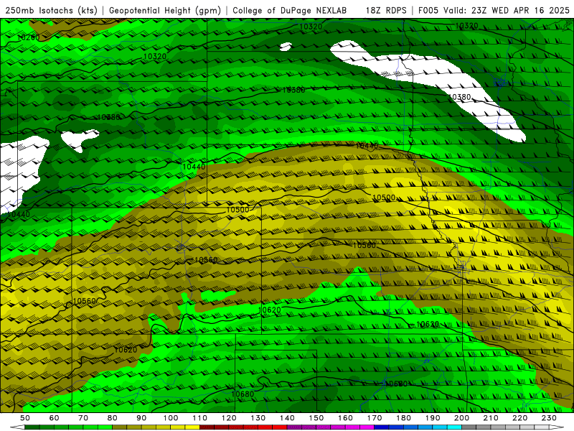Click the 100 value on the color scale
The image size is (574, 431).
point(171,418)
